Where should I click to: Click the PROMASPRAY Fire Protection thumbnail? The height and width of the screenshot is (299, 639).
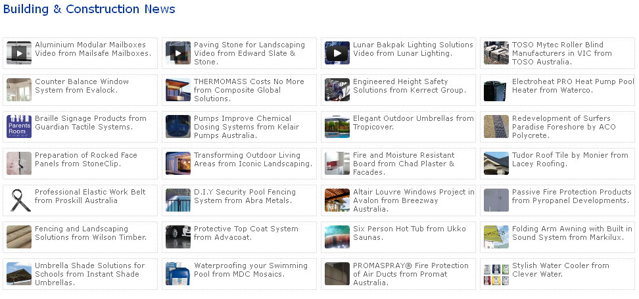337,274
